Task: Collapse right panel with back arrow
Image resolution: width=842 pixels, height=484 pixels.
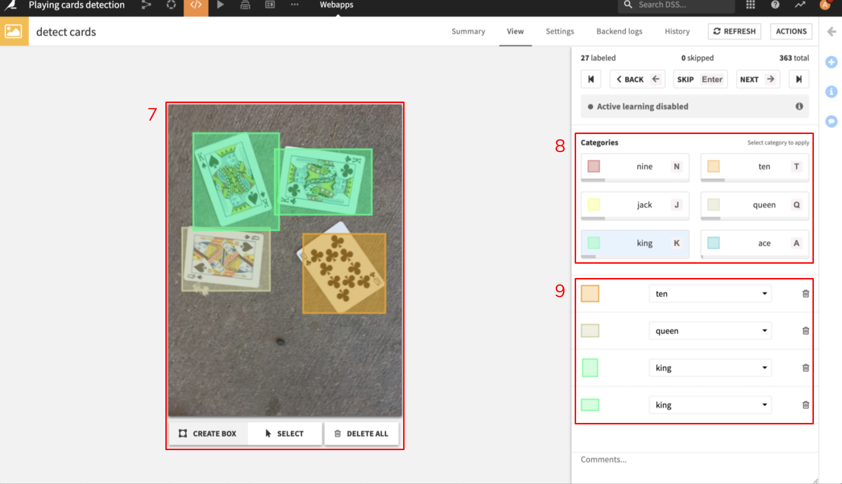Action: (832, 31)
